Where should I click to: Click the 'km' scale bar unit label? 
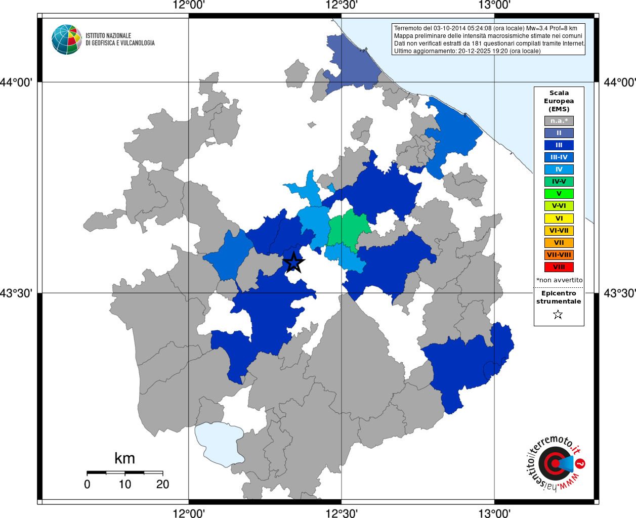point(124,458)
